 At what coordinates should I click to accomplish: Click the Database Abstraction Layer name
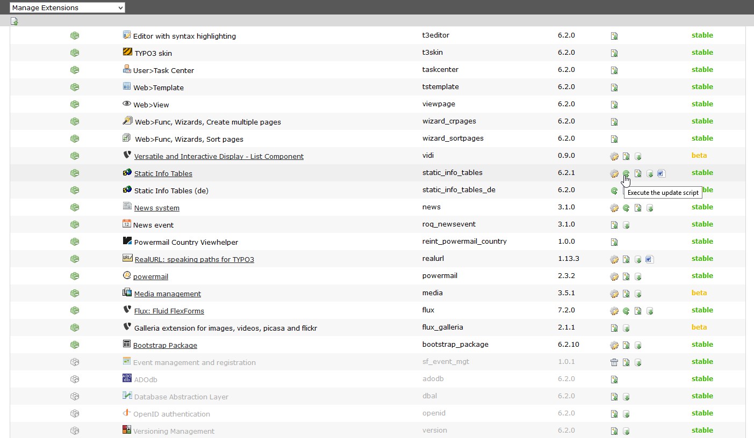tap(181, 397)
